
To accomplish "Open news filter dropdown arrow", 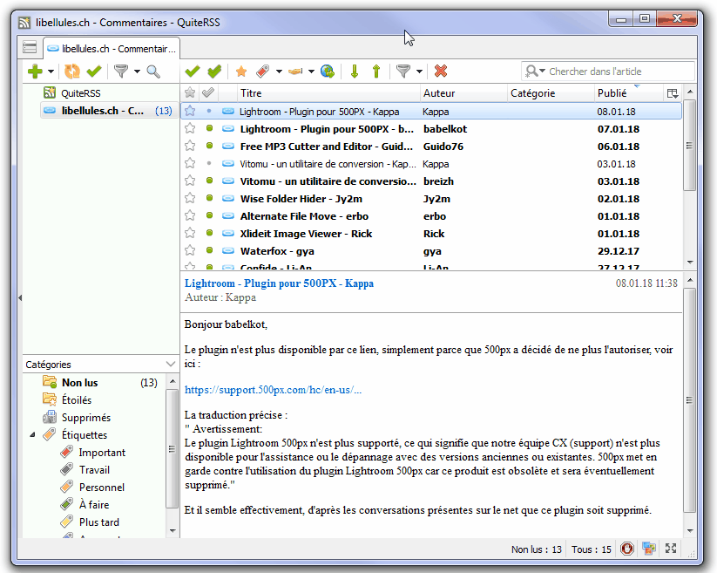I will tap(419, 72).
